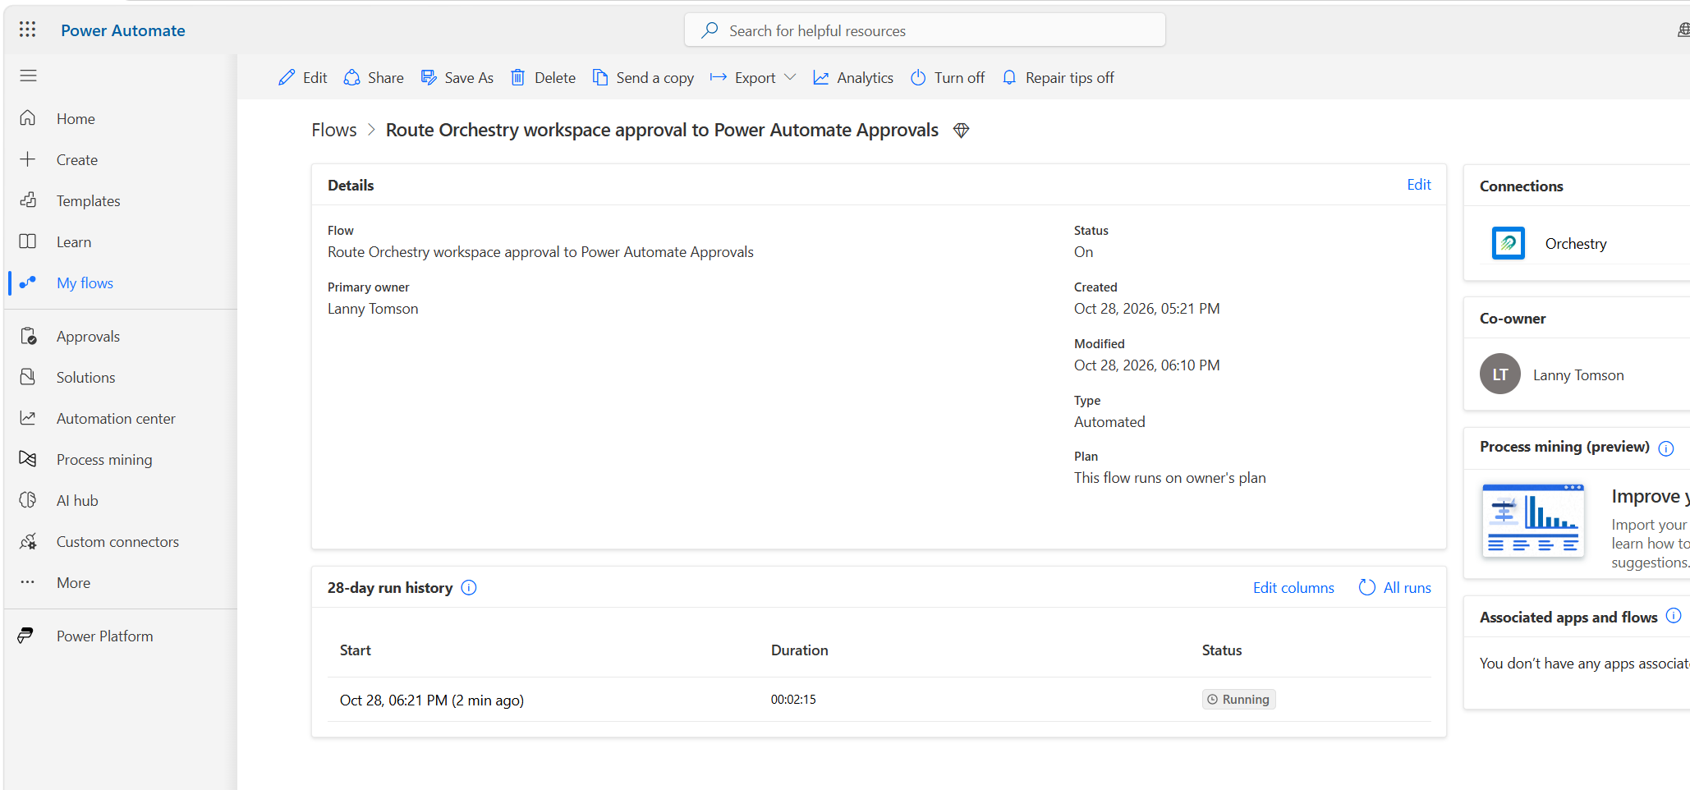Go back to Flows breadcrumb
The image size is (1690, 790).
[x=334, y=130]
